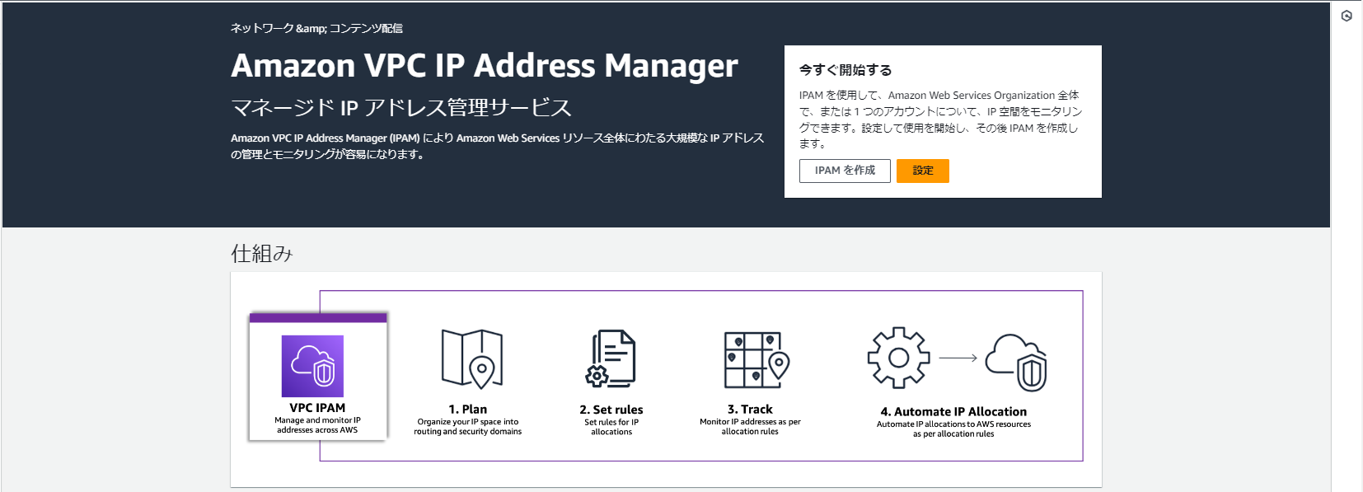1363x492 pixels.
Task: Click the Track grid location icon
Action: pyautogui.click(x=756, y=360)
